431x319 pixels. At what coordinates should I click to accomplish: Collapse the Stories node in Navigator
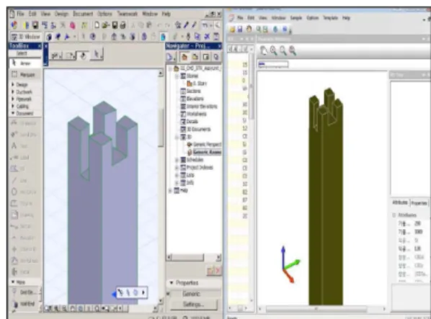[177, 76]
